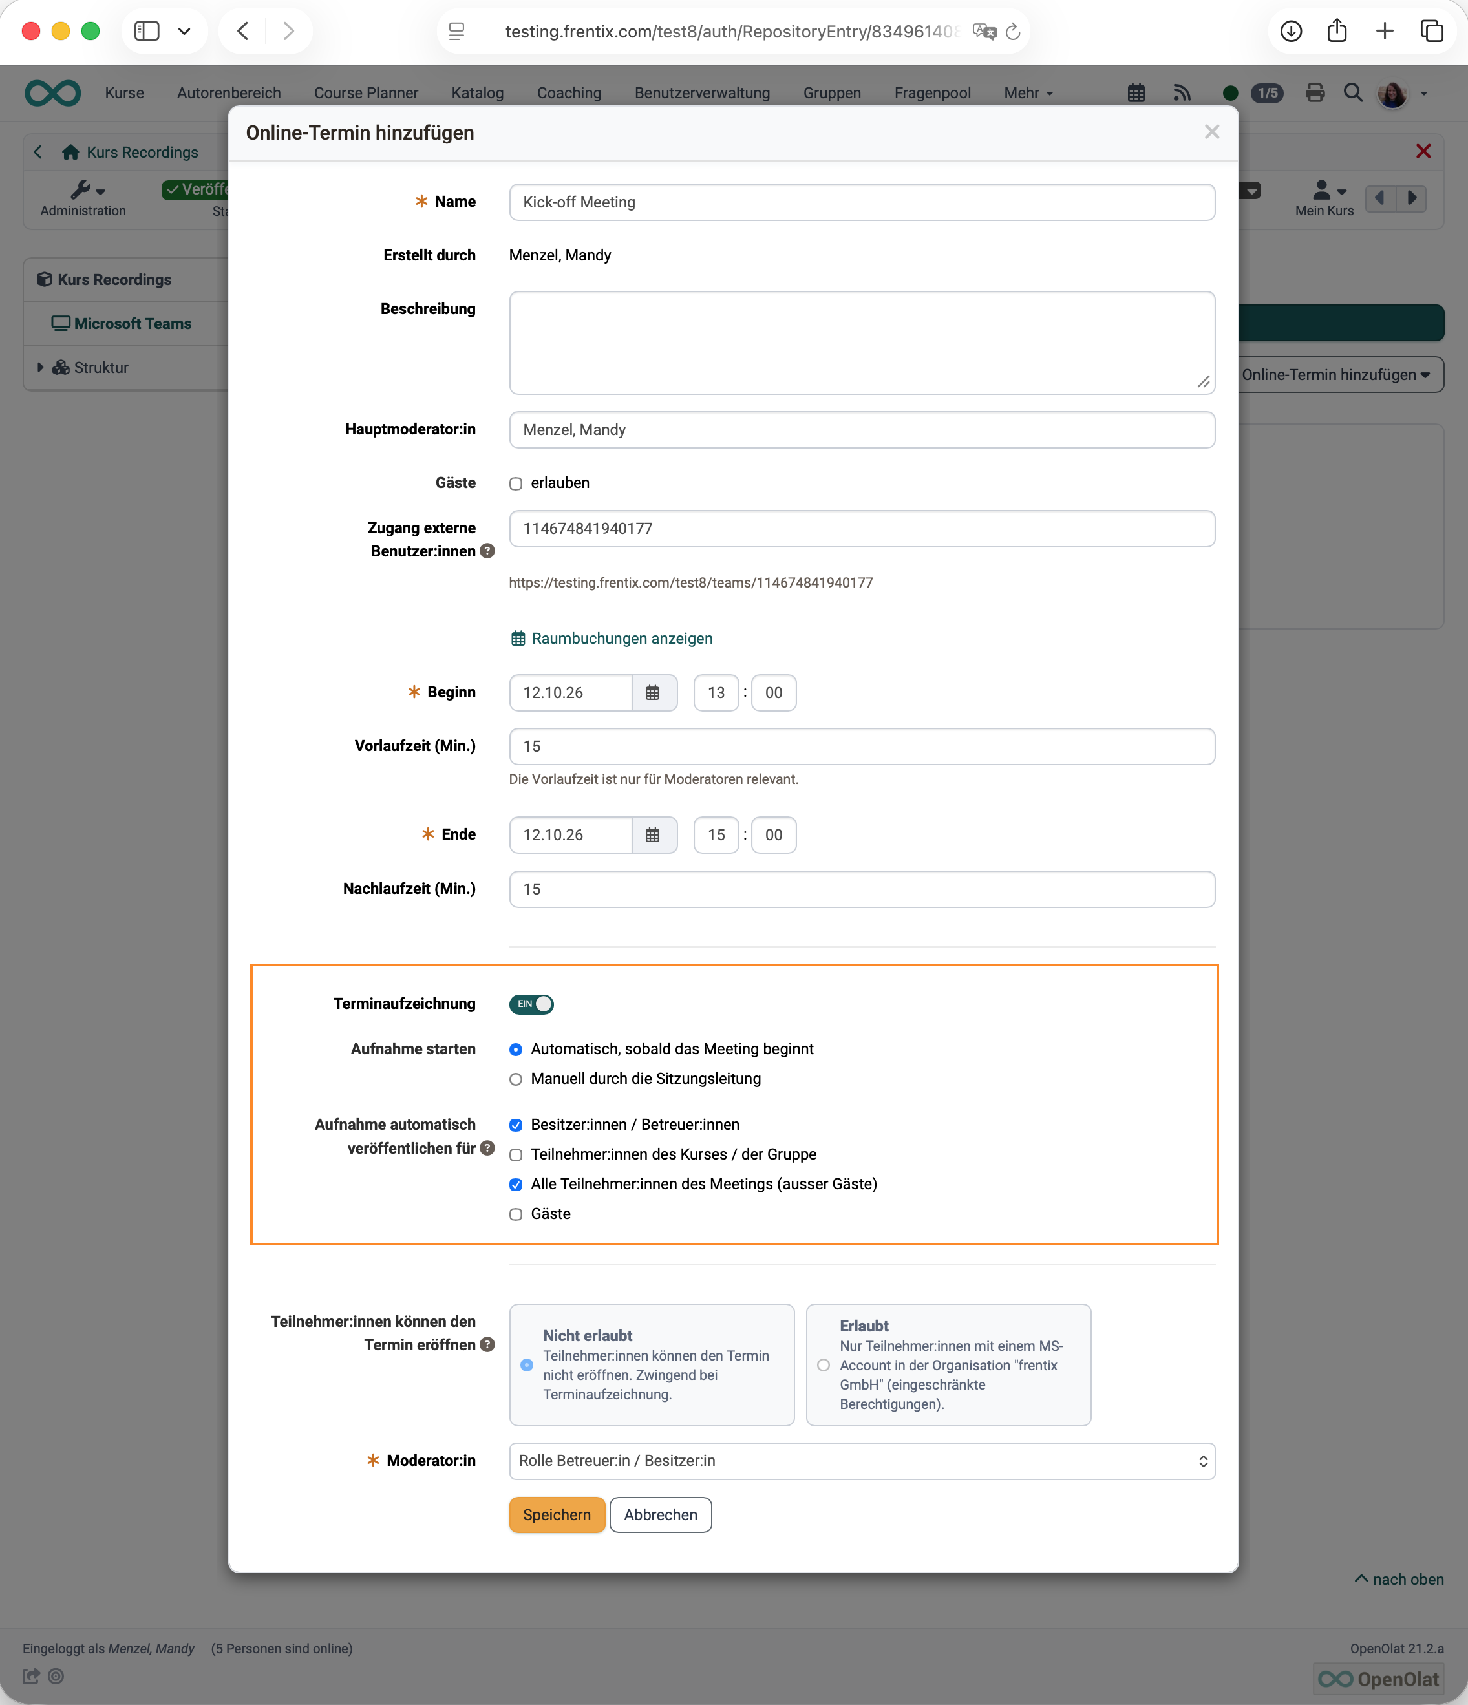Open Benutzerverwaltung in top navigation
Viewport: 1468px width, 1705px height.
(x=703, y=93)
